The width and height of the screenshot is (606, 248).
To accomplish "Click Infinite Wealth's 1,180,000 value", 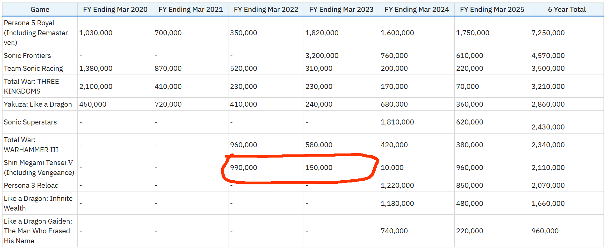I will 397,203.
